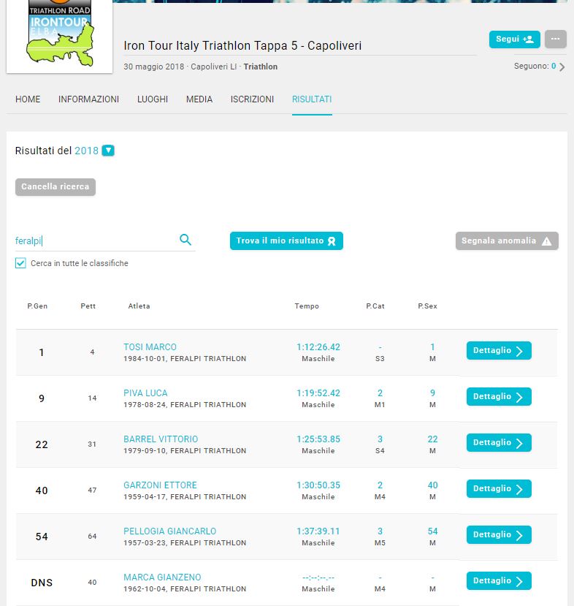Open followers list chevron next to Seguono
This screenshot has width=574, height=606.
562,67
